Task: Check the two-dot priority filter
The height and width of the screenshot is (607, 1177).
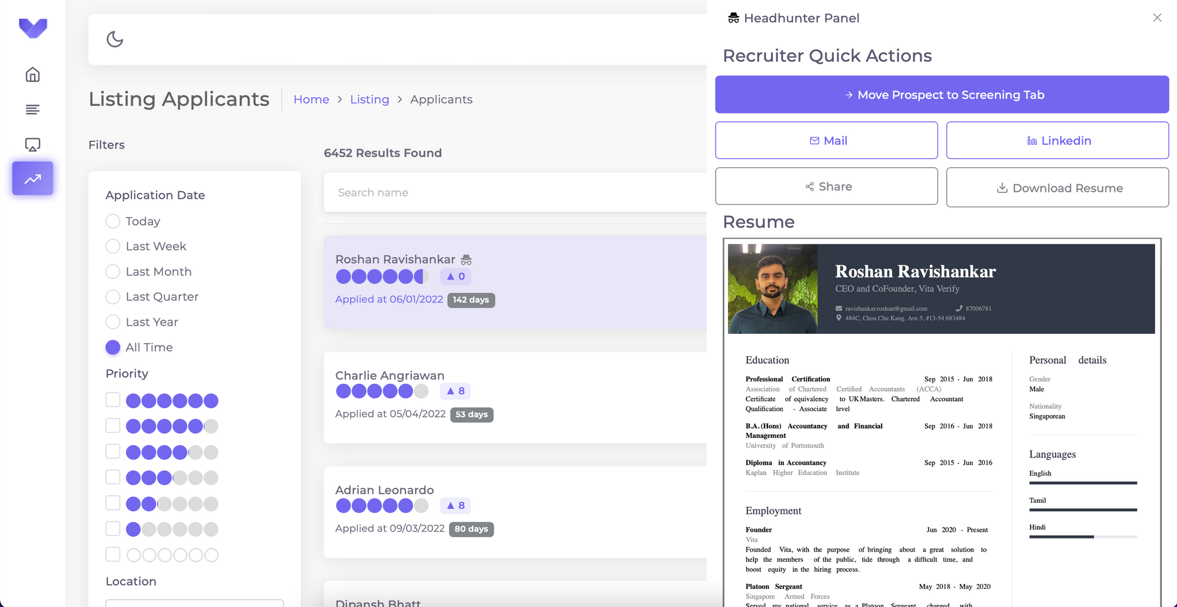Action: click(x=113, y=503)
